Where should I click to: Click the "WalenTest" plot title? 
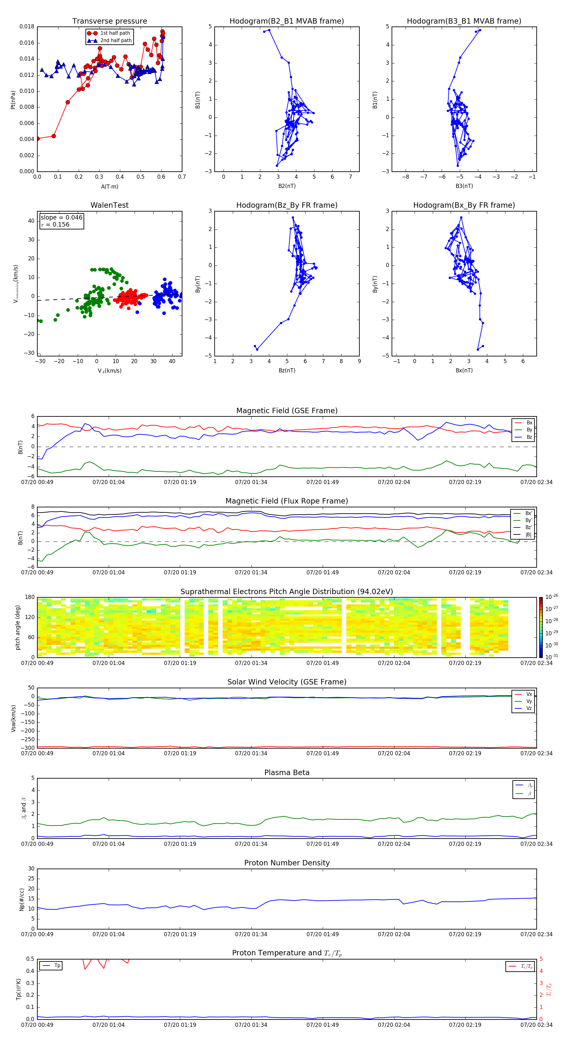tap(109, 205)
